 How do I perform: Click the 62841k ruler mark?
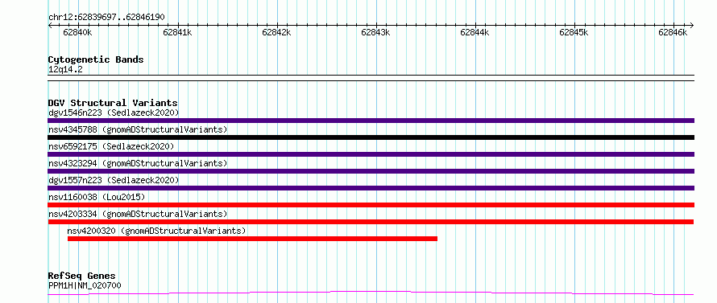(177, 32)
